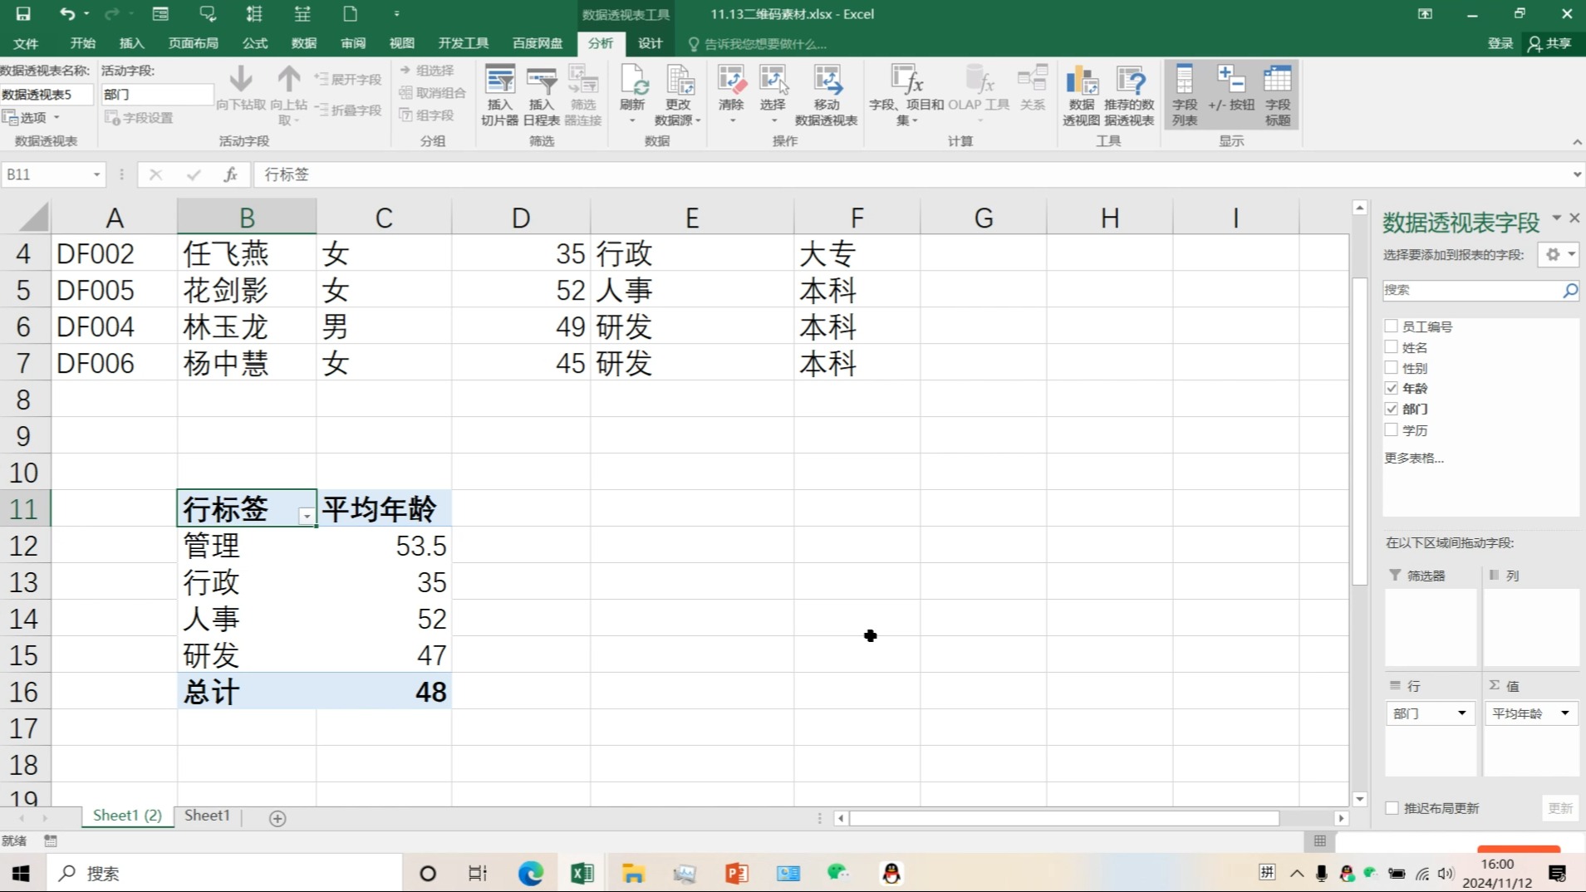1586x892 pixels.
Task: Open the 部门 row field dropdown
Action: [1461, 713]
